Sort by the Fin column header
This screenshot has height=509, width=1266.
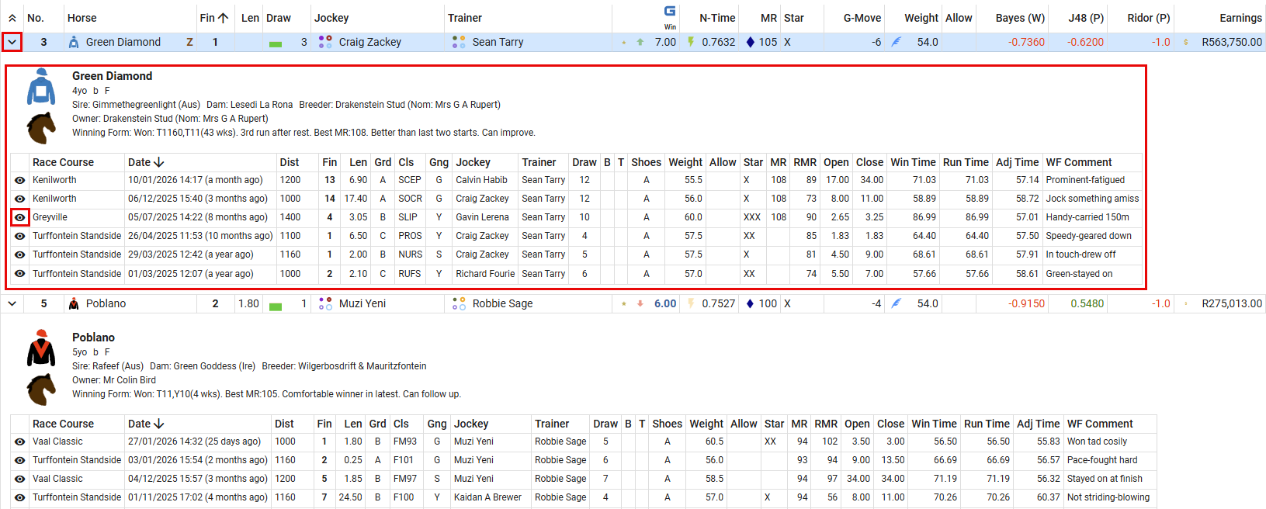213,18
